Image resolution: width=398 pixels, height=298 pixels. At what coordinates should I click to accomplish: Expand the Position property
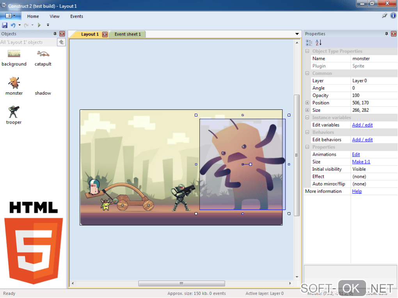(307, 102)
